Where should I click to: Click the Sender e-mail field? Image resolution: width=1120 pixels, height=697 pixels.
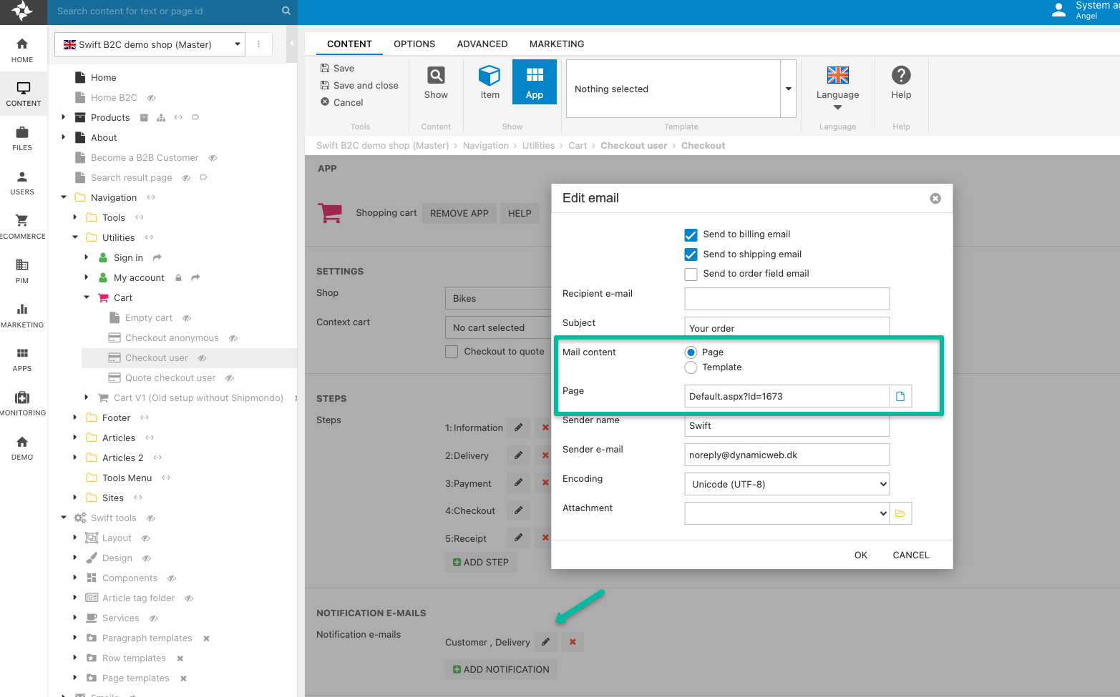787,455
